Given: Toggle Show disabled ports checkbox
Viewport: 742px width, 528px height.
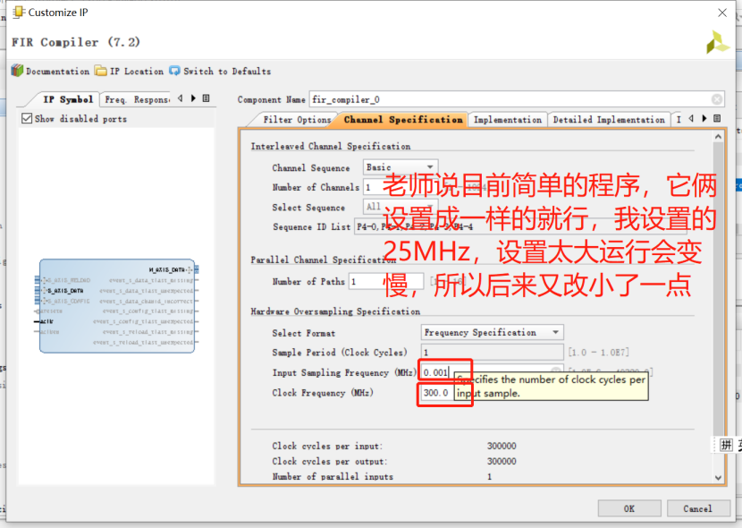Looking at the screenshot, I should pyautogui.click(x=27, y=118).
